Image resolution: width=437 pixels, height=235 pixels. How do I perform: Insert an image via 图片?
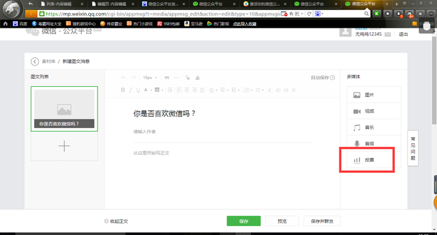(x=374, y=95)
